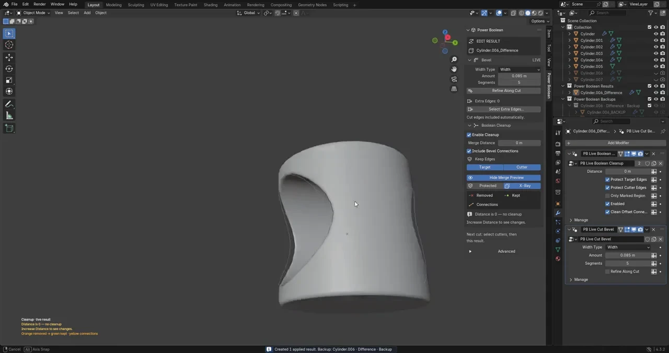Switch to wireframe viewport shading
This screenshot has height=353, width=669.
click(521, 13)
